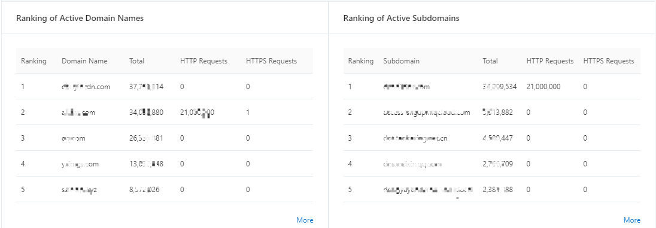The width and height of the screenshot is (656, 228).
Task: Select rank 4 domain name row
Action: [165, 164]
